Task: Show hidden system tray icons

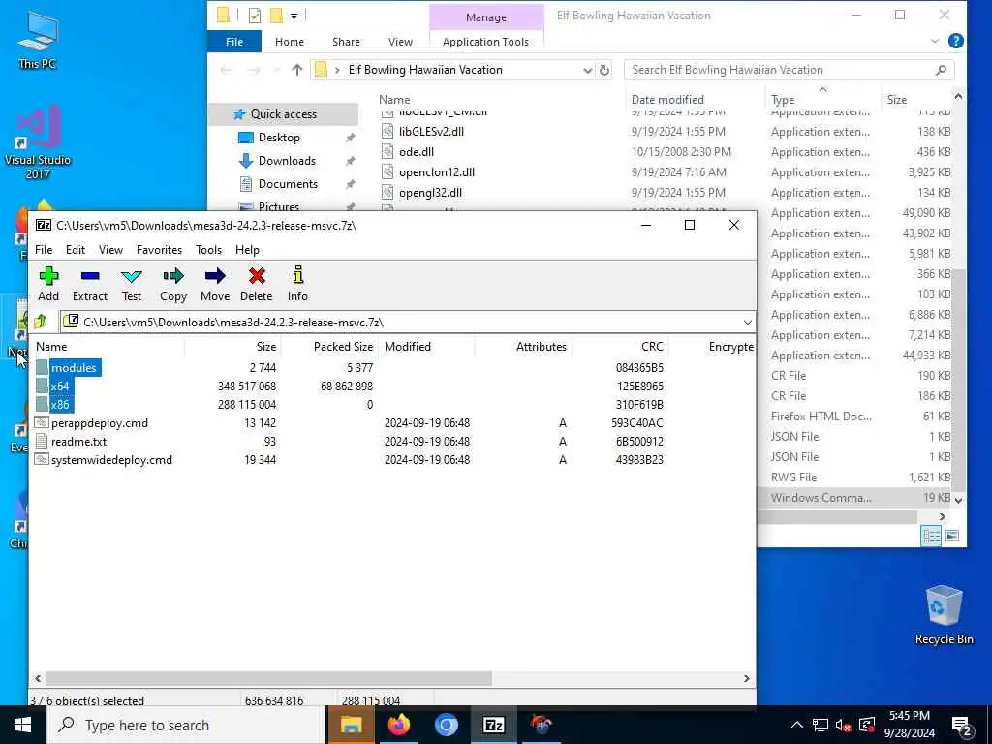Action: click(797, 725)
